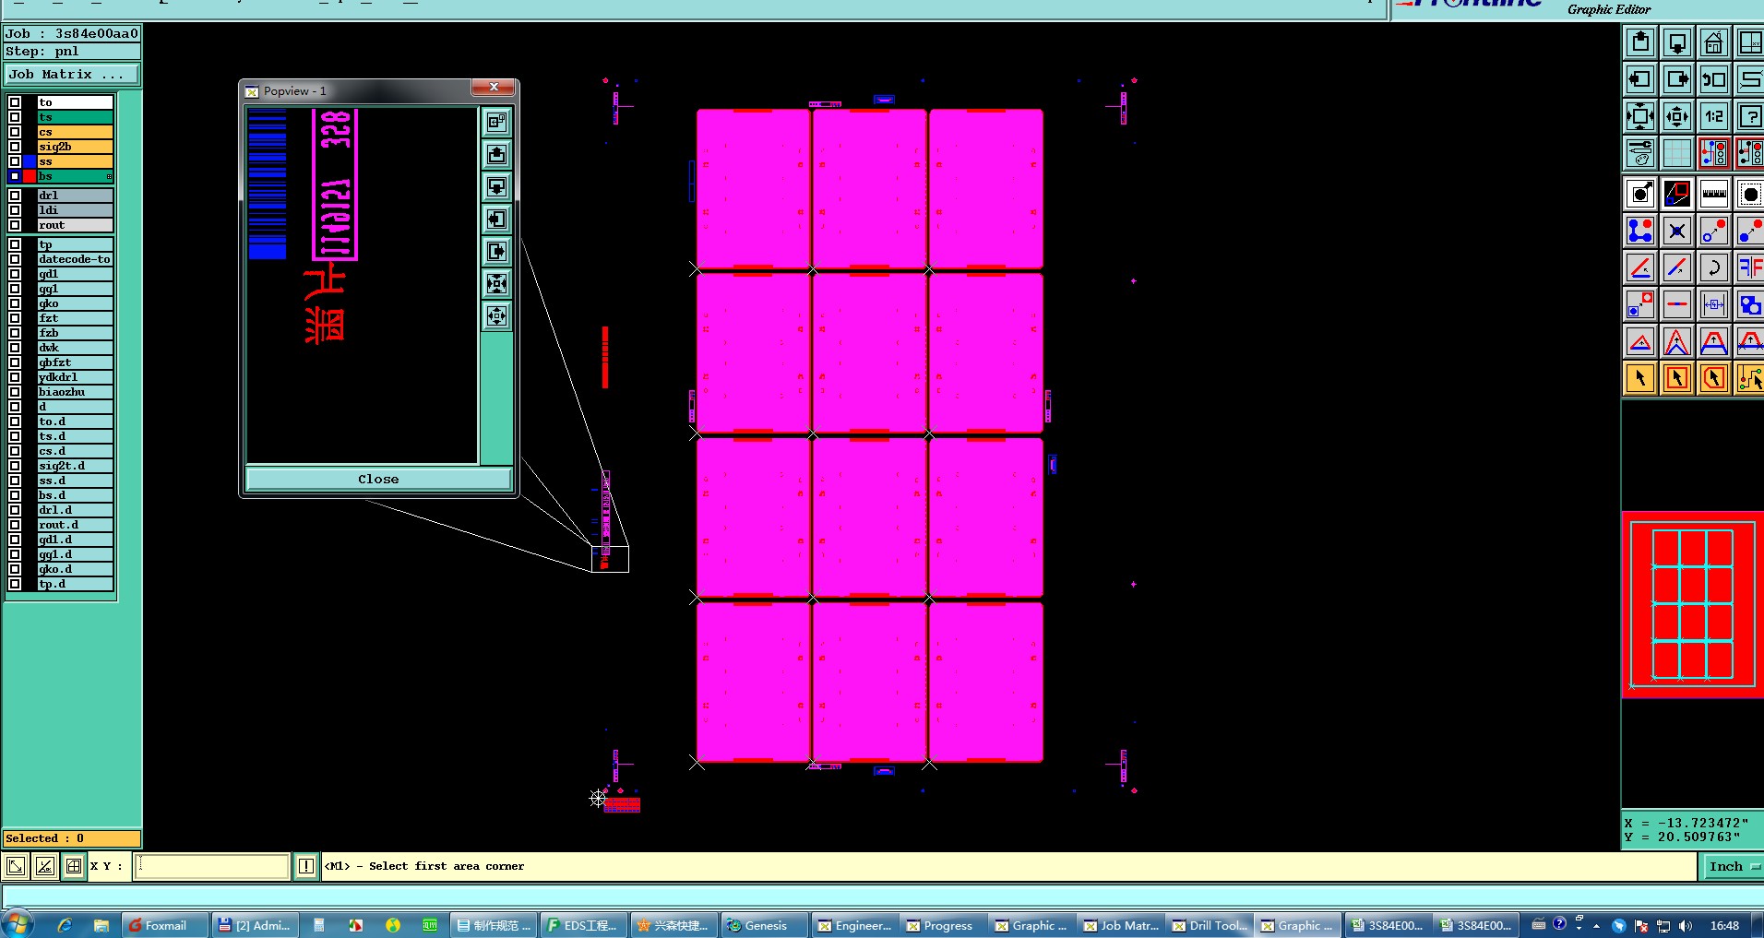The image size is (1764, 938).
Task: Click the X Y coordinate input field
Action: (212, 866)
